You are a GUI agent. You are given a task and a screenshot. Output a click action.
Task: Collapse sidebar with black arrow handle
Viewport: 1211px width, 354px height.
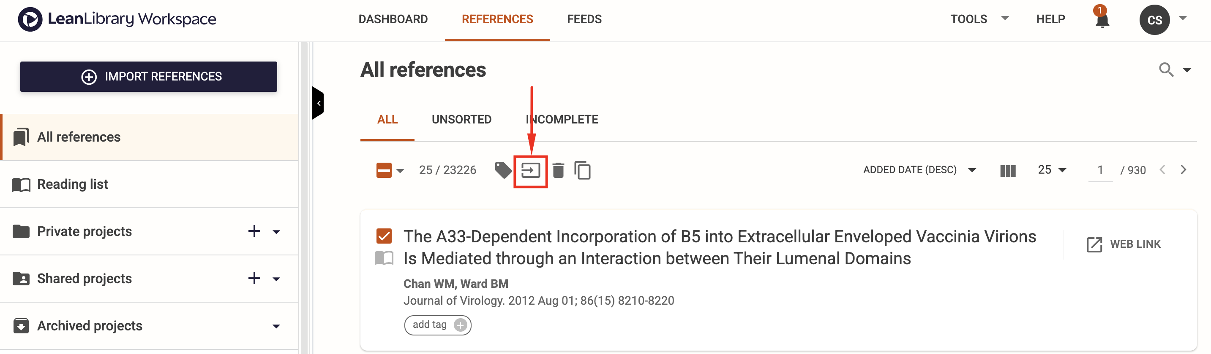[318, 103]
